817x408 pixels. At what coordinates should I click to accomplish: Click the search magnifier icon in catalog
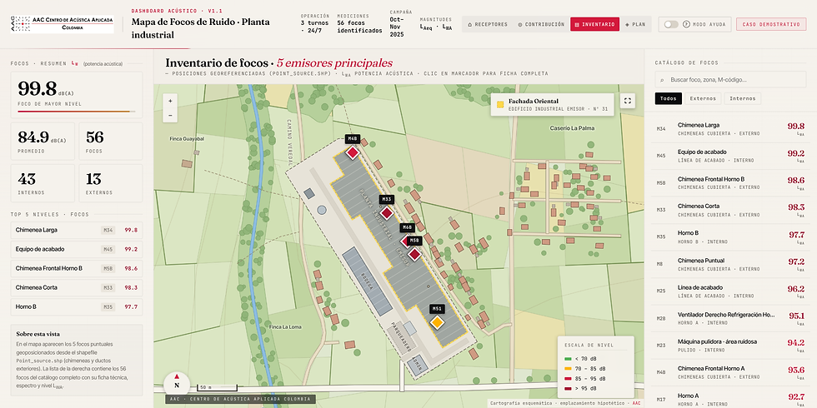point(662,80)
